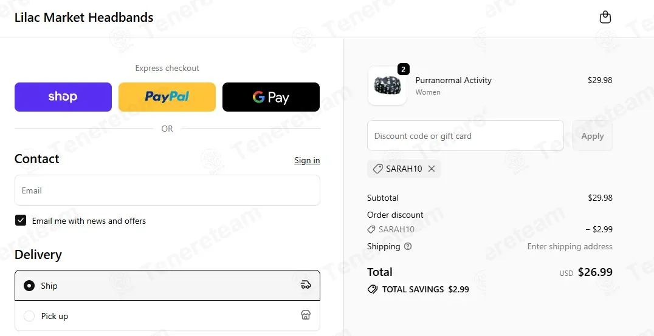Click the Discount code or gift card field

(466, 136)
